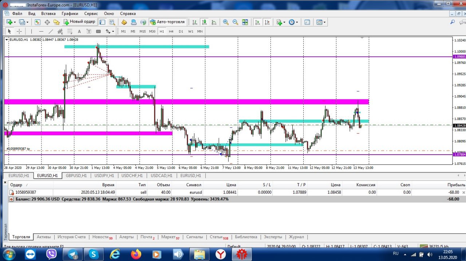Open Viber from the taskbar
The image size is (466, 261).
(51, 254)
